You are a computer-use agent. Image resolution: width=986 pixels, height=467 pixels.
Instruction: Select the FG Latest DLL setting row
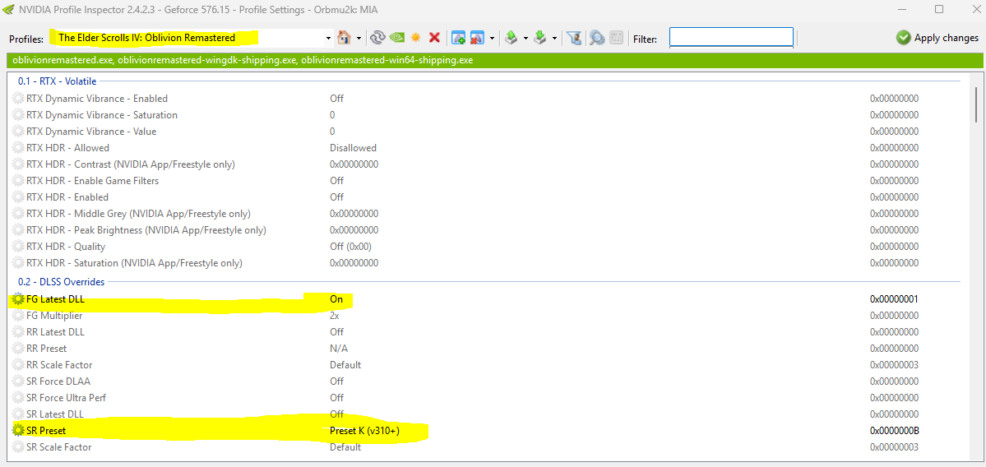488,299
